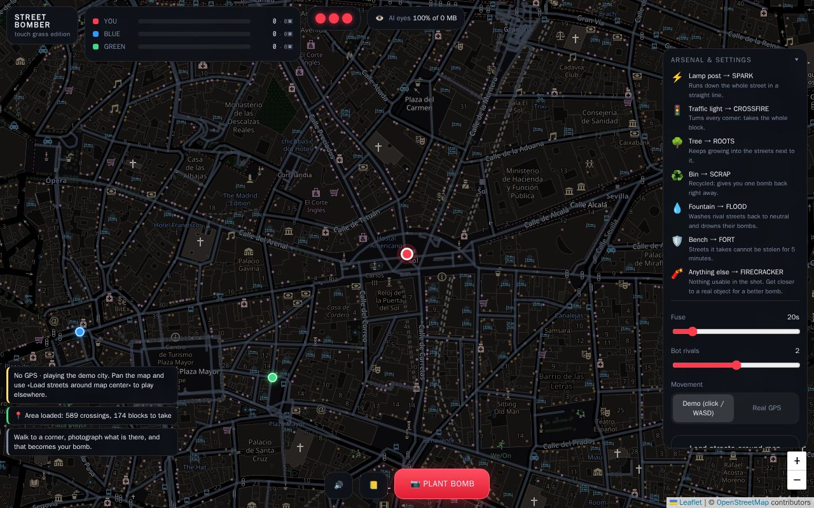The height and width of the screenshot is (508, 814).
Task: Select Demo (click / WASD) movement
Action: (703, 408)
